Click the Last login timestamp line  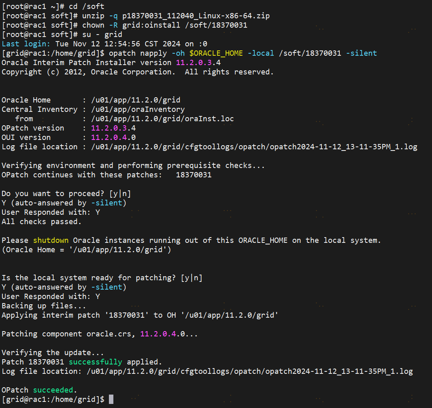pos(104,44)
